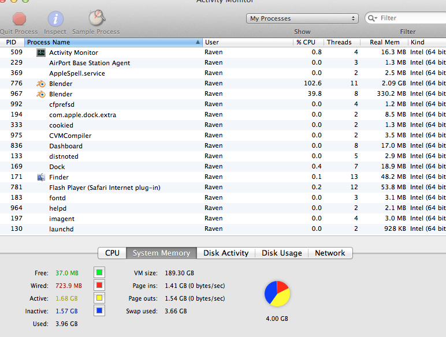Screen dimensions: 446x337
Task: Click the yellow Active memory color swatch
Action: [99, 298]
